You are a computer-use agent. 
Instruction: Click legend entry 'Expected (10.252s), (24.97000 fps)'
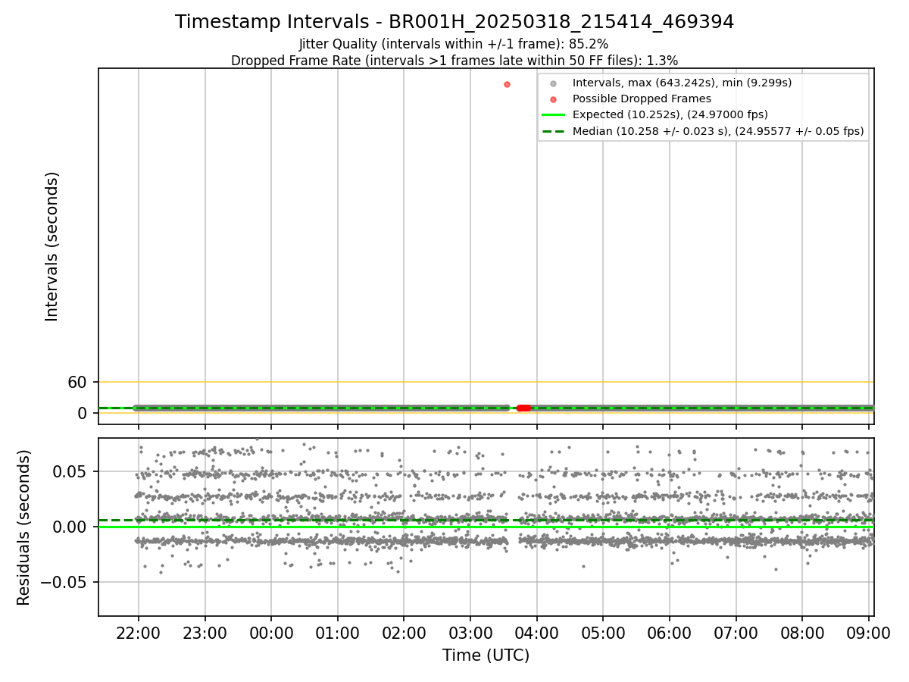coord(670,114)
